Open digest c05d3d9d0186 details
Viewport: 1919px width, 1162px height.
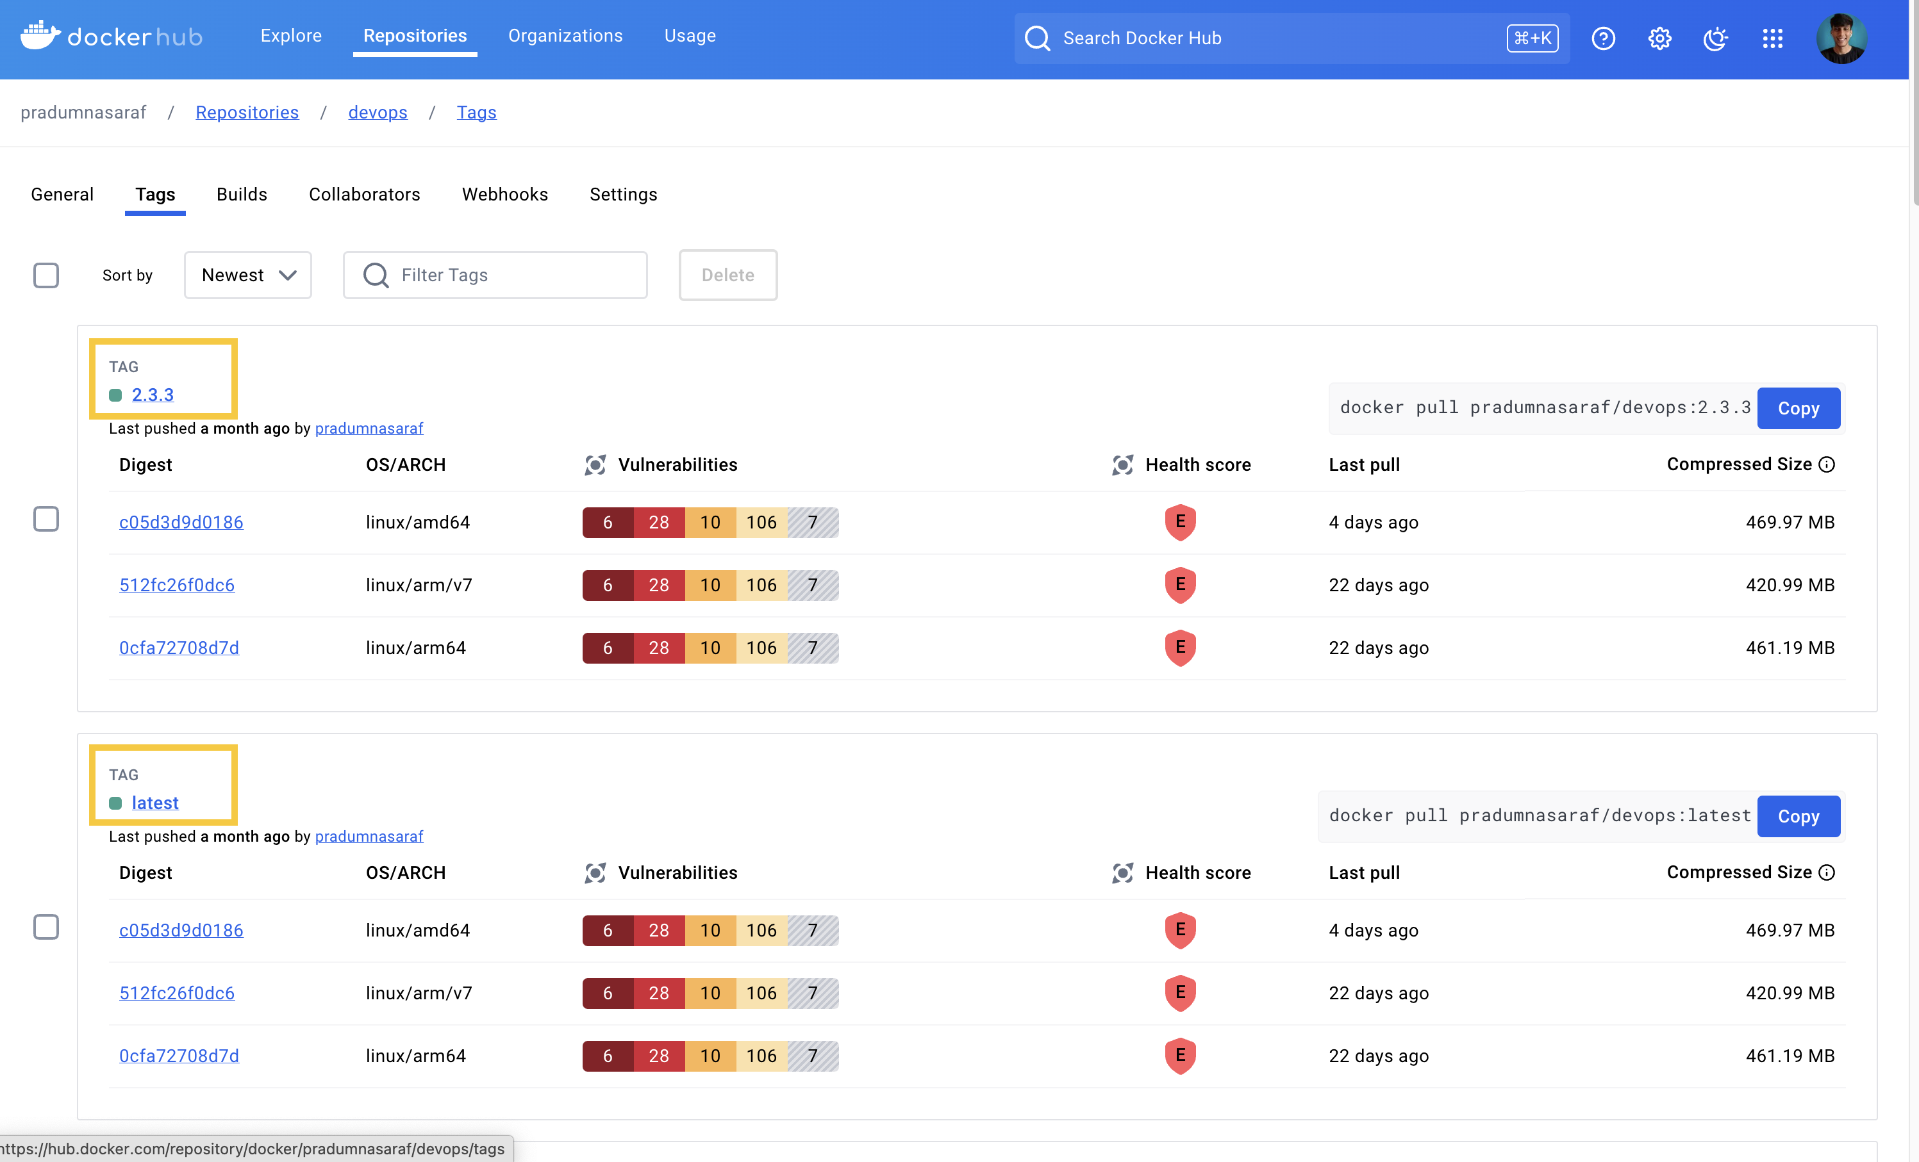(181, 522)
